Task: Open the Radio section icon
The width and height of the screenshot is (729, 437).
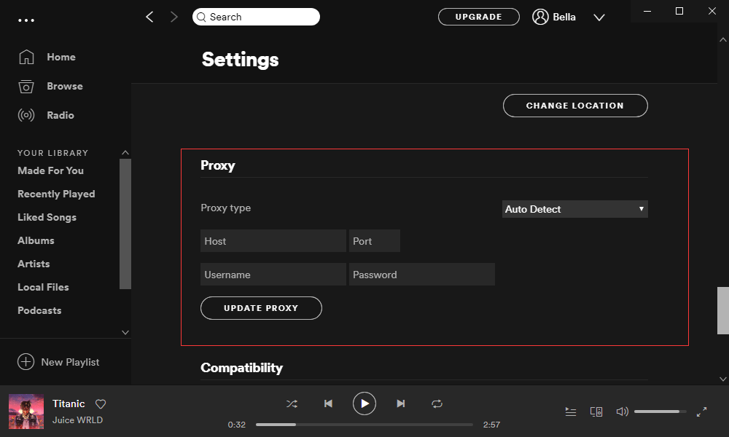Action: [x=27, y=115]
